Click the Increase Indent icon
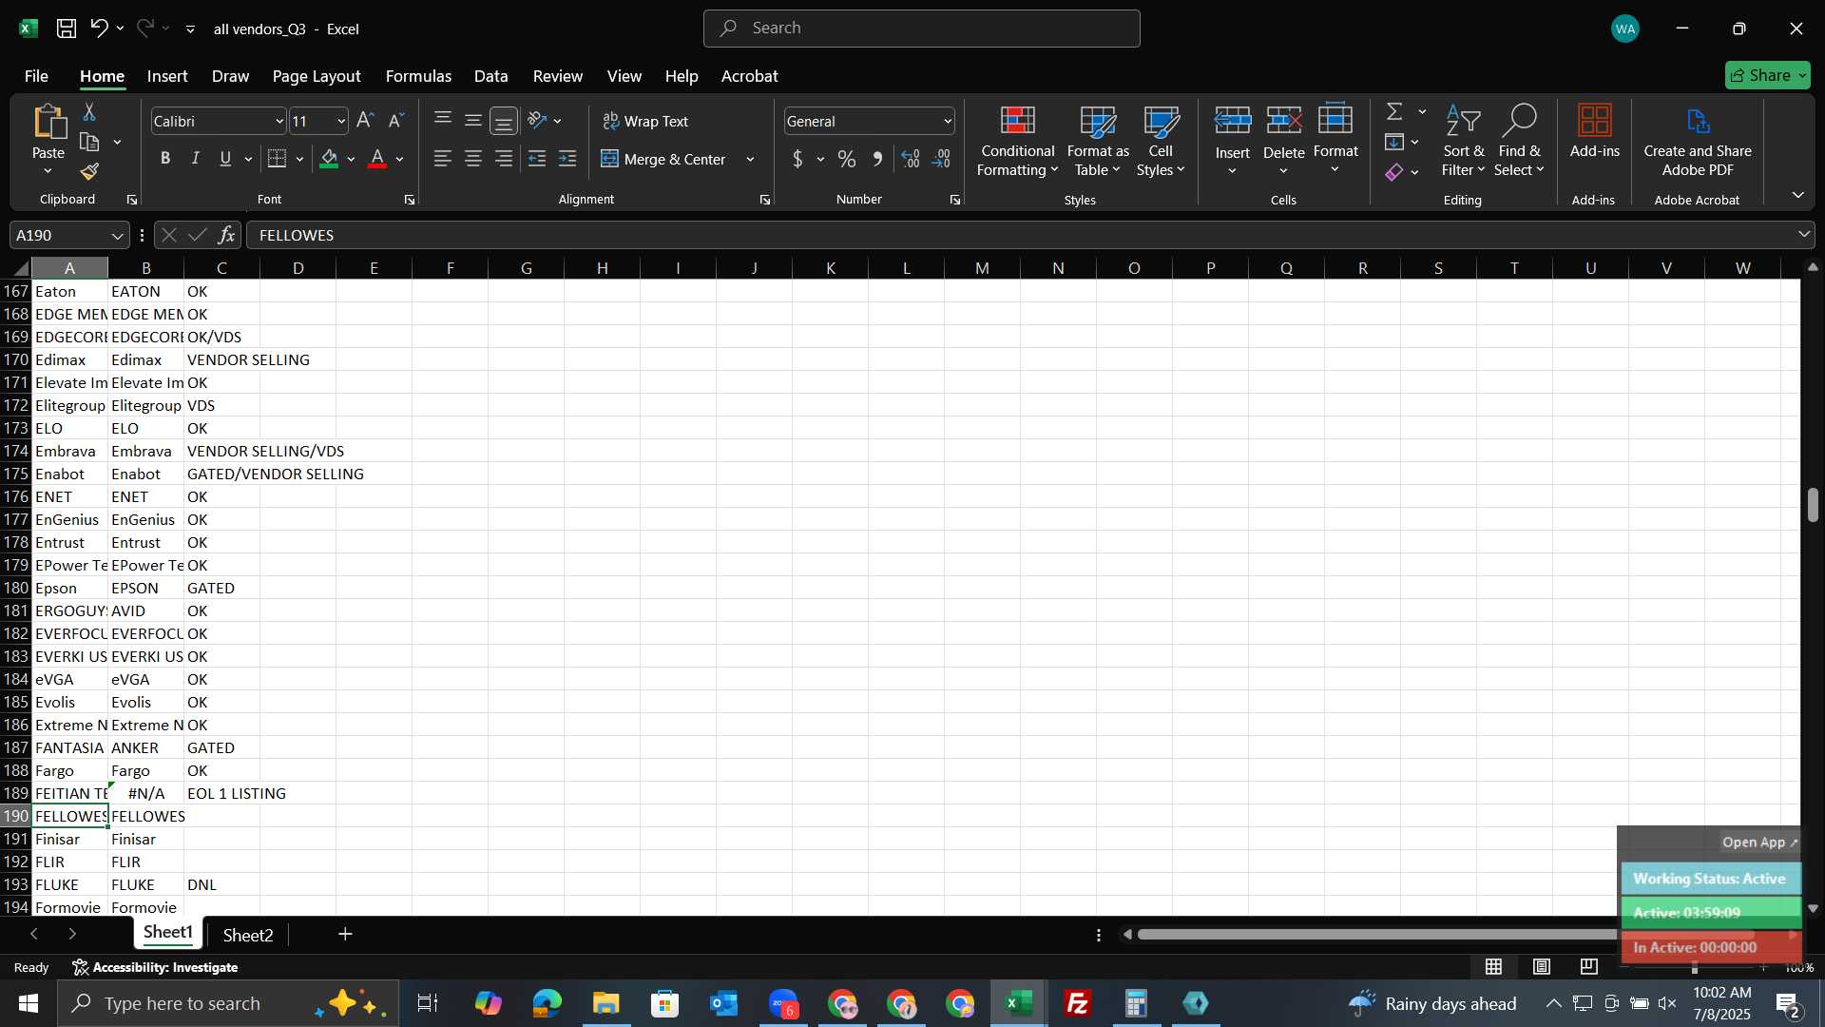 click(567, 159)
